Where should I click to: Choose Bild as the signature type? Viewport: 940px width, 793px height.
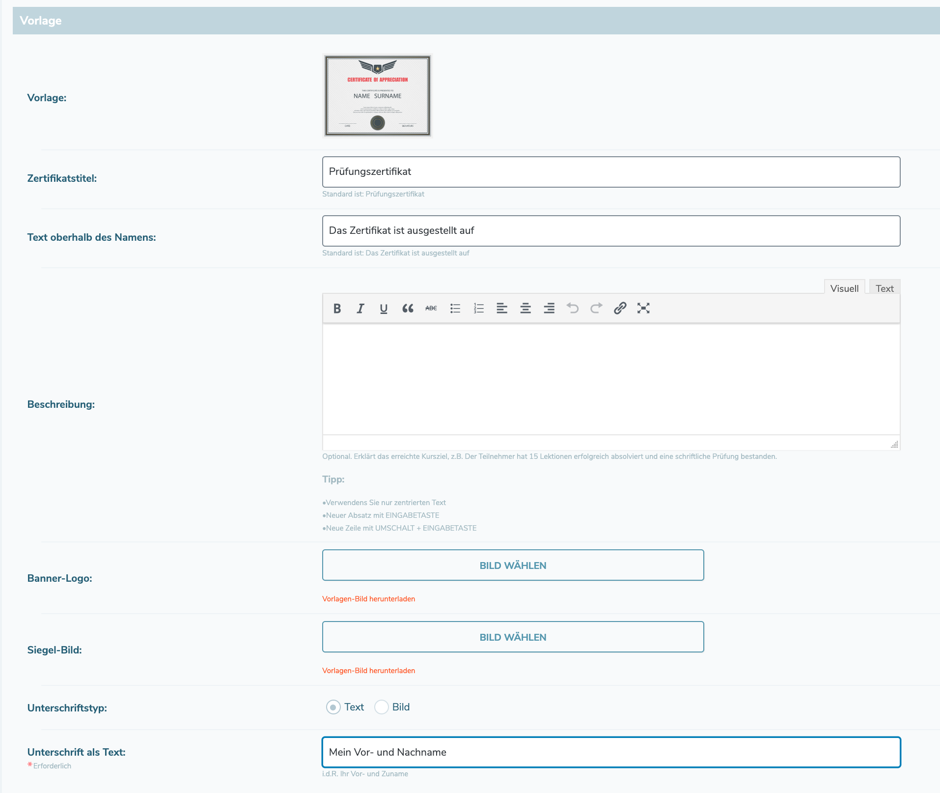pos(382,707)
